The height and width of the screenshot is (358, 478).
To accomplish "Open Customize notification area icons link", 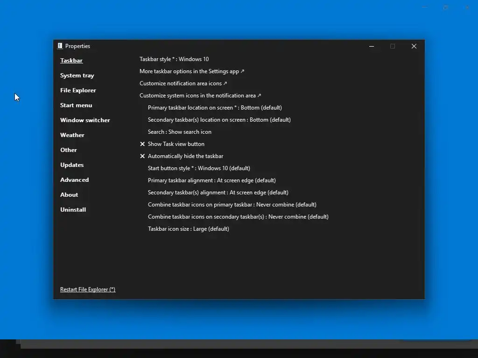I will [183, 83].
